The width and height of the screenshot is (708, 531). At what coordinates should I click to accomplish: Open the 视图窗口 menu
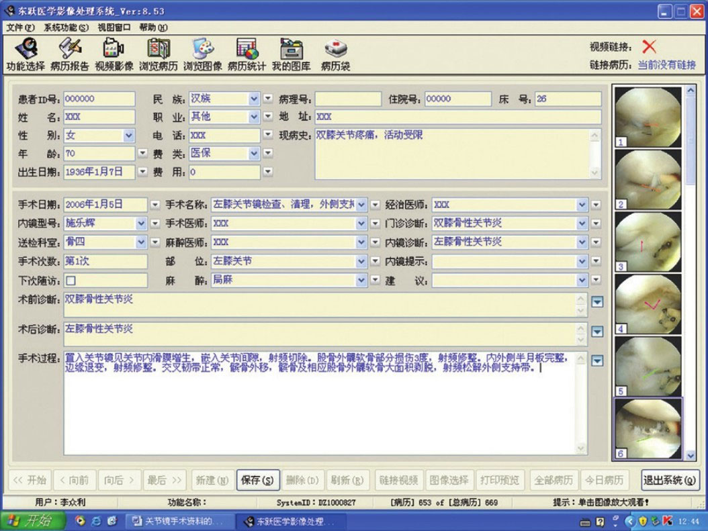click(114, 28)
